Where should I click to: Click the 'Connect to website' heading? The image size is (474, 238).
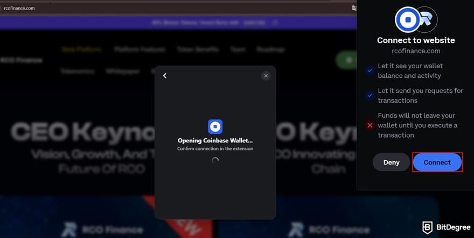[416, 40]
